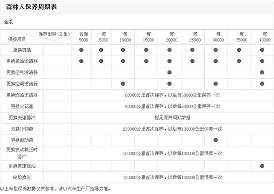This screenshot has width=274, height=194.
Task: Select the 每 20000 column header
Action: click(x=171, y=37)
